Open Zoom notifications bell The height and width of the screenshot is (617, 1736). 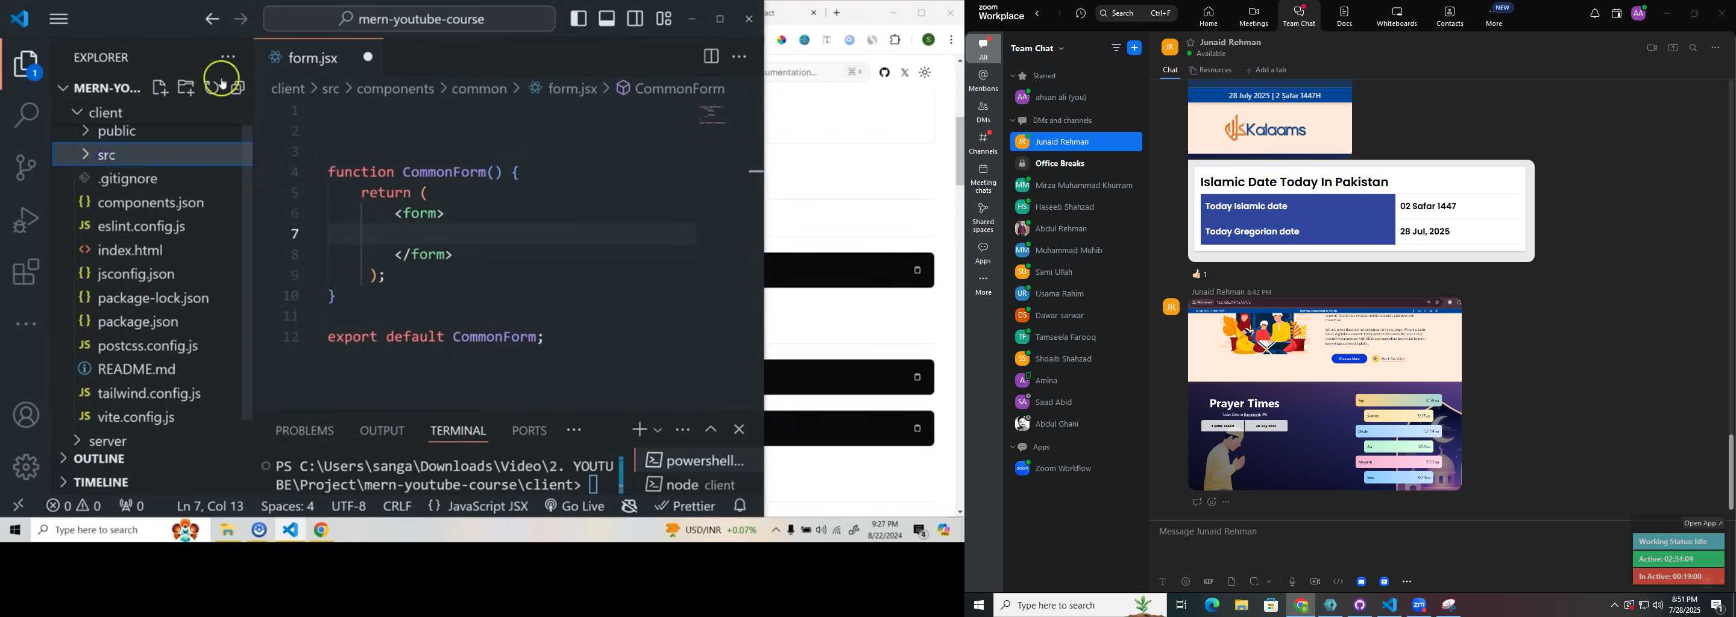pos(1594,13)
